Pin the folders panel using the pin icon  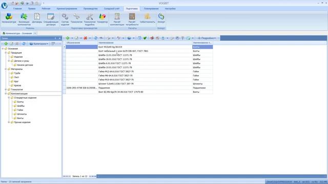[x=55, y=38]
